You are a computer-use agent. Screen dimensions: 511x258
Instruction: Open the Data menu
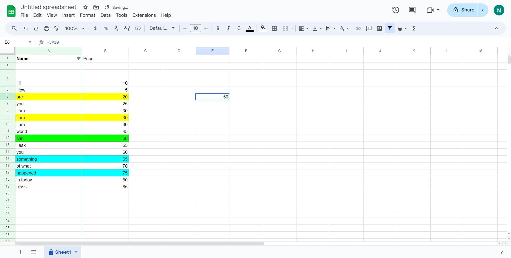105,15
